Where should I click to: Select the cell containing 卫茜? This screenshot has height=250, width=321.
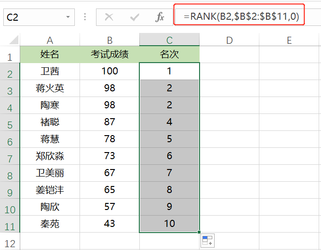[50, 71]
